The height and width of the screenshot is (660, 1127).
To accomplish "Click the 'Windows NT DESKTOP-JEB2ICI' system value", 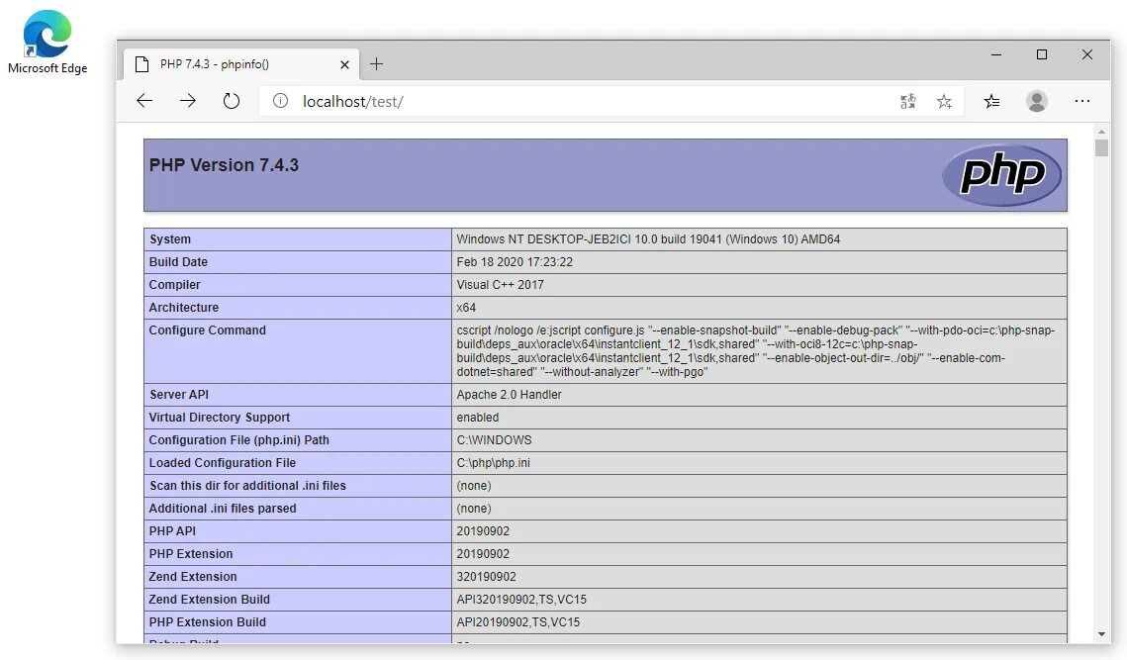I will click(647, 239).
